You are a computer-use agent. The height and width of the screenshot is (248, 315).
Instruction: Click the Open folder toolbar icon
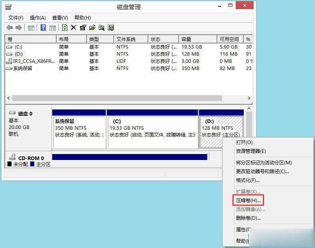[92, 27]
